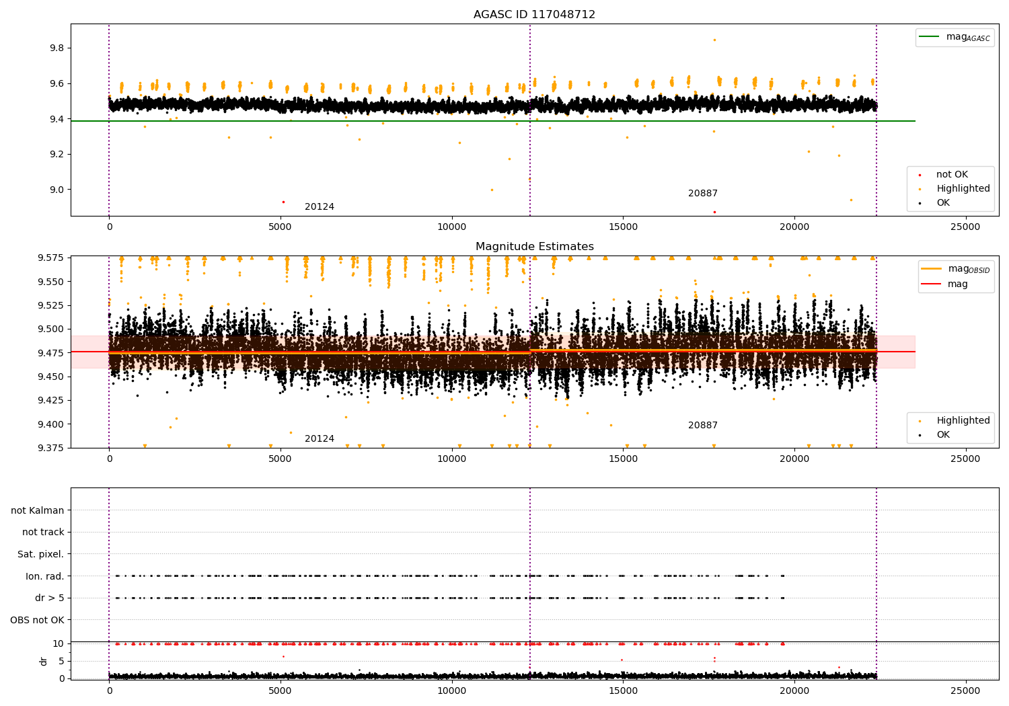
Task: Select the 20887 label in the middle plot
Action: point(702,426)
